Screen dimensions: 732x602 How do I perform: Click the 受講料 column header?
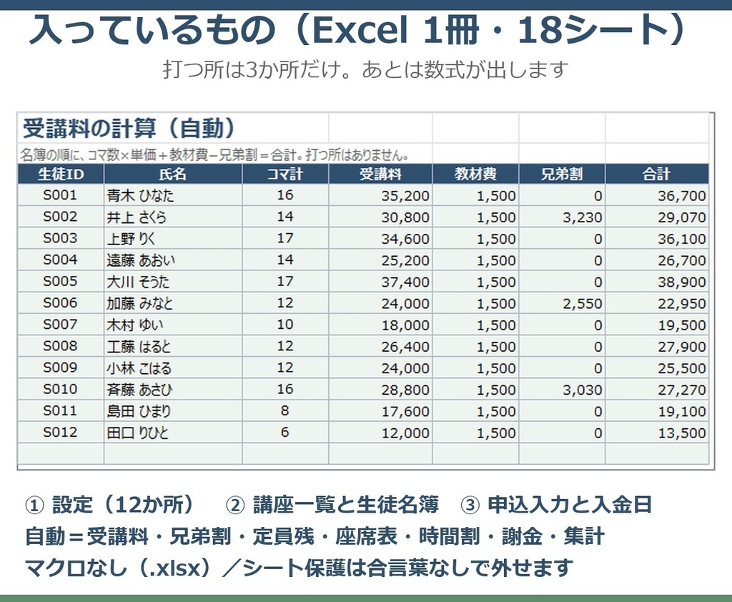380,174
